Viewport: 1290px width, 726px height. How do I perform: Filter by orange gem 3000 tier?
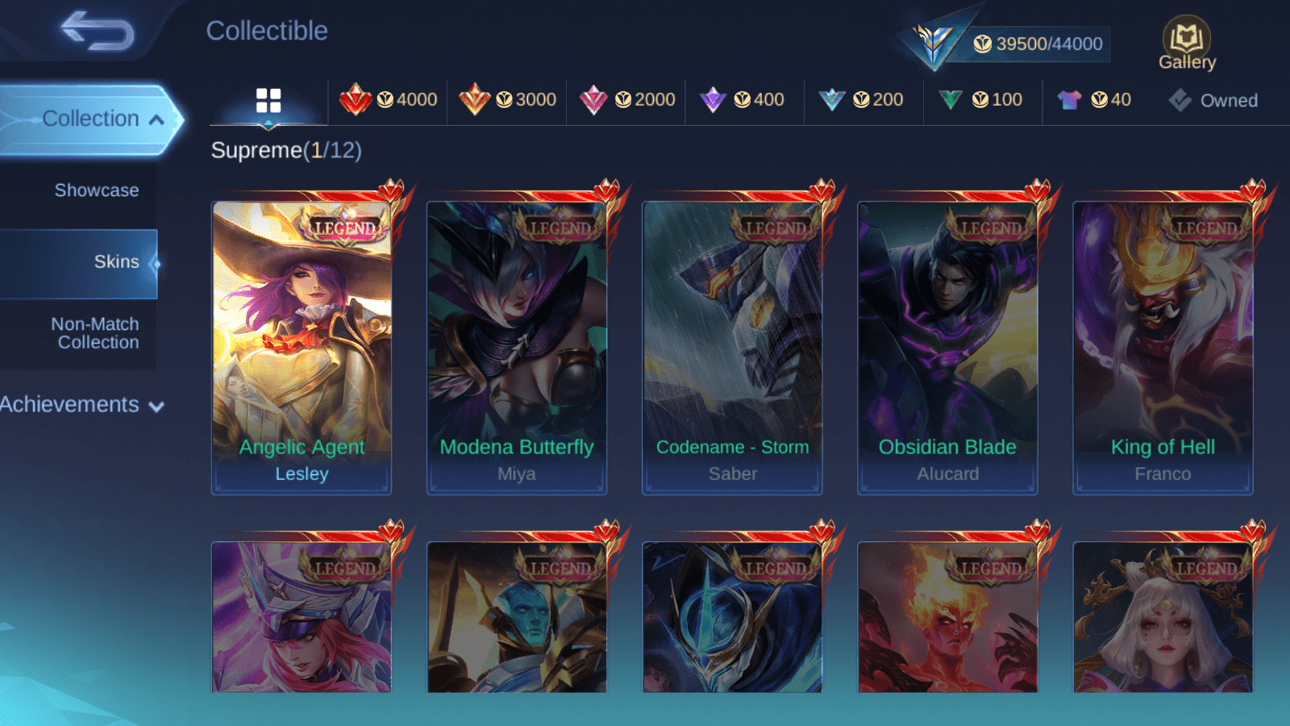(507, 100)
